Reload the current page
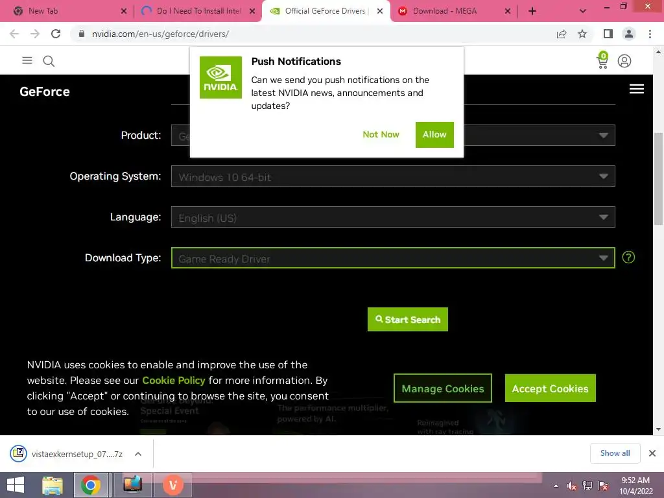This screenshot has width=664, height=498. pyautogui.click(x=56, y=34)
